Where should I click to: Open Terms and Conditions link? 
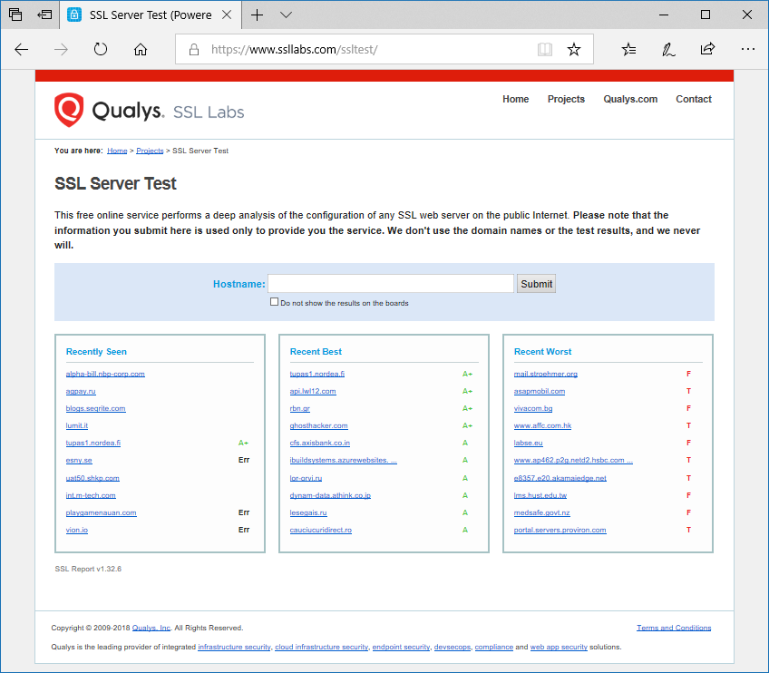point(674,628)
